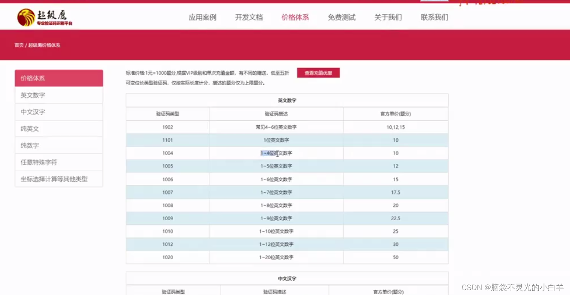Image resolution: width=570 pixels, height=295 pixels.
Task: Click the description 1~20位英文数字
Action: 276,257
